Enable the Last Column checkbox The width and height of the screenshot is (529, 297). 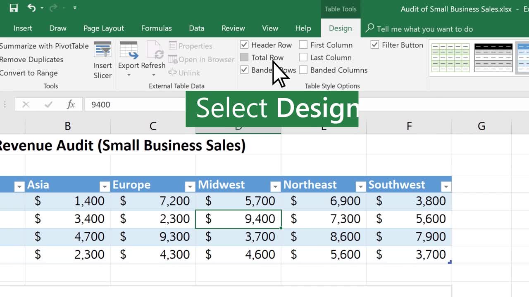click(x=303, y=57)
